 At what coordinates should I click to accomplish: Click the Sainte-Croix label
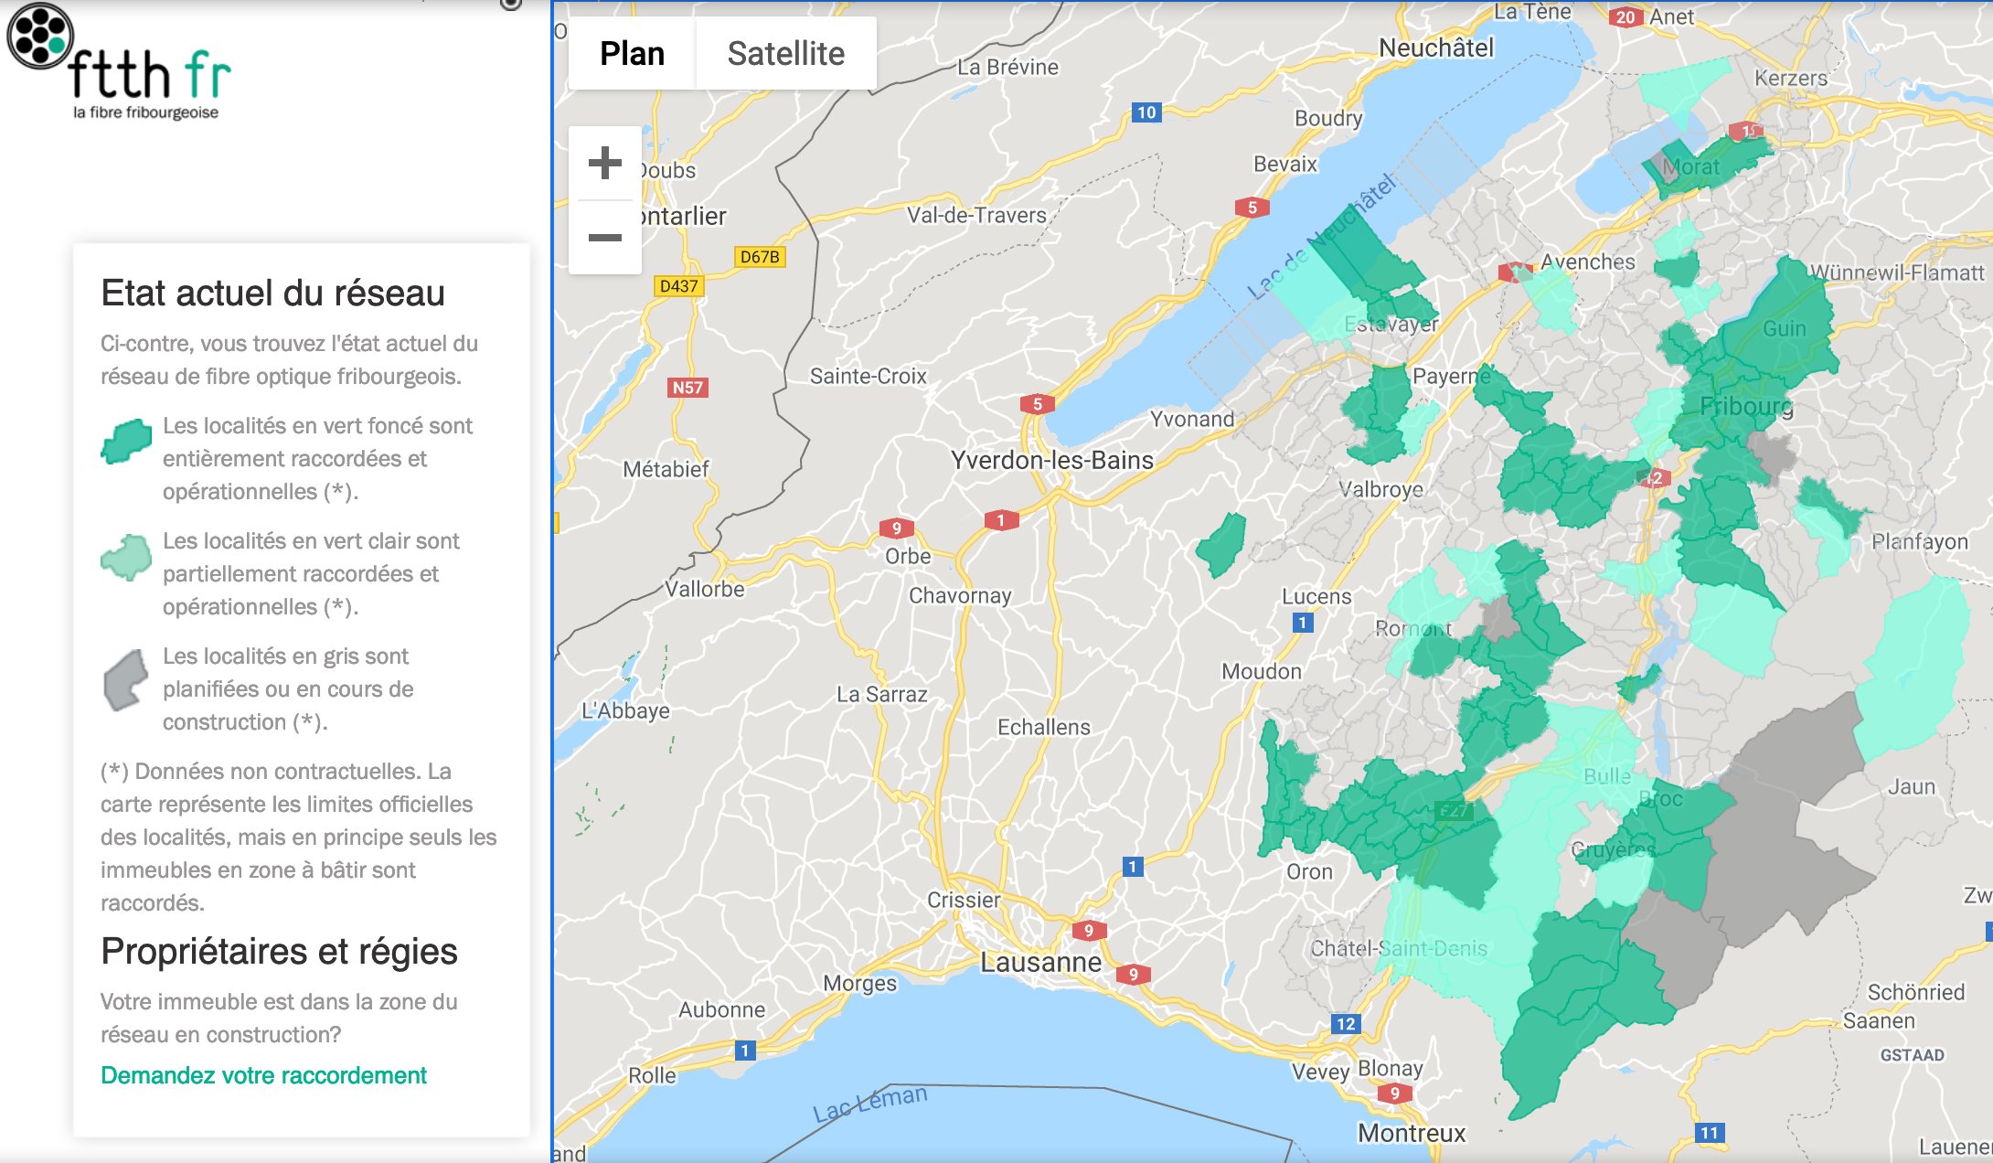pos(869,376)
